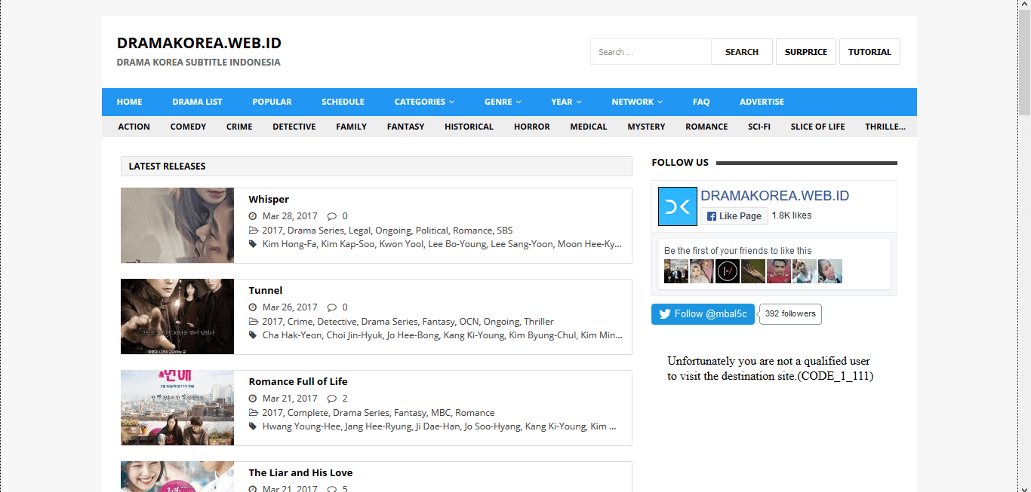
Task: Open the Advertise menu item
Action: coord(762,102)
